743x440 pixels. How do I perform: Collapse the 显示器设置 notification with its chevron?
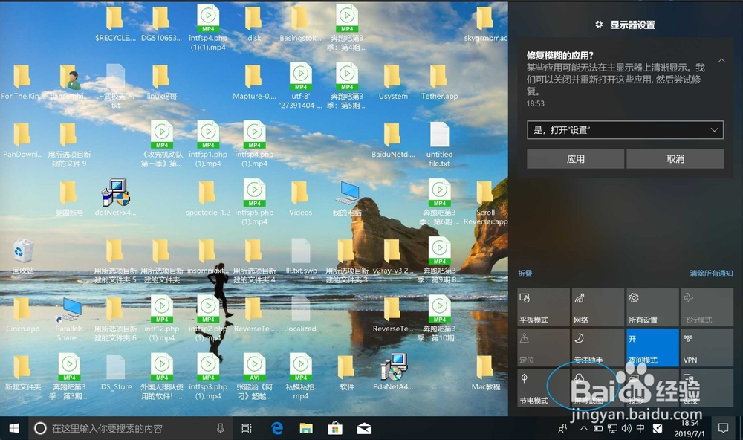(x=721, y=61)
